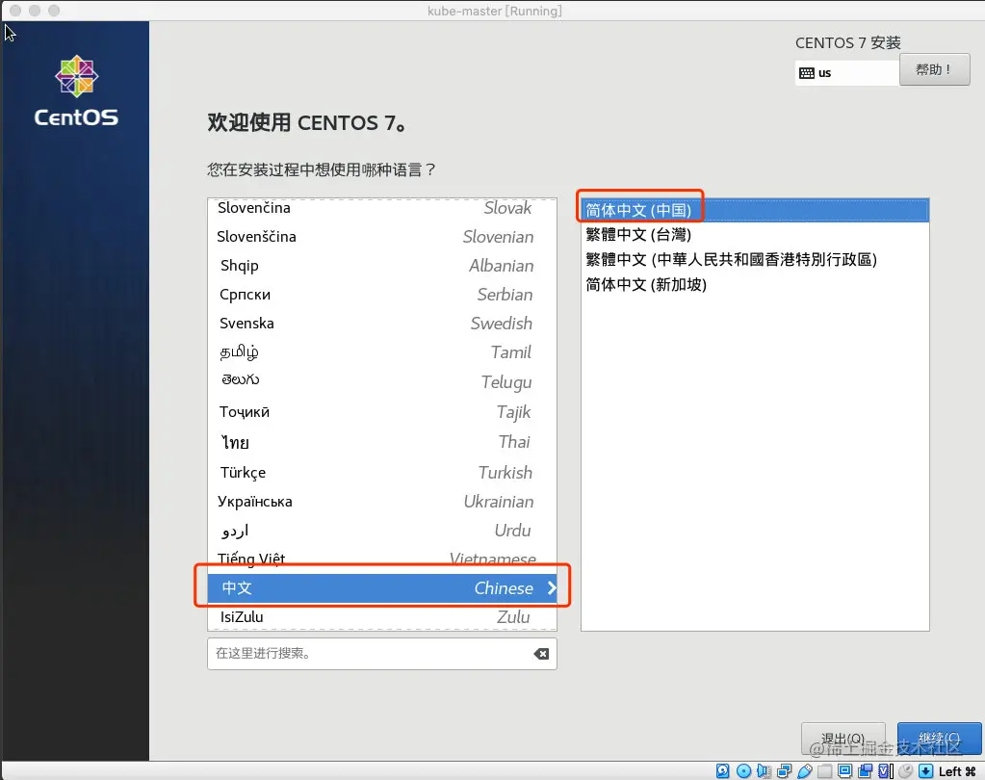Click the 帮助! help button
This screenshot has height=780, width=985.
pyautogui.click(x=934, y=69)
